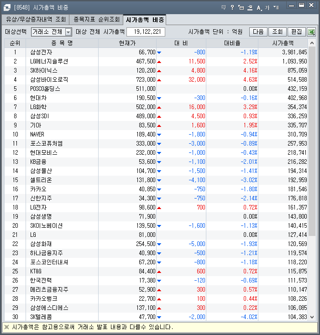Click the 시가총액 column header
Viewport: 320px width, 335px height.
click(x=283, y=43)
